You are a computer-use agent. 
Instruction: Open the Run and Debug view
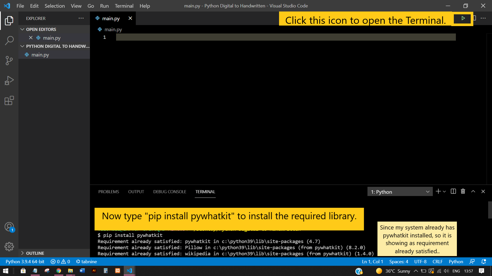tap(9, 80)
